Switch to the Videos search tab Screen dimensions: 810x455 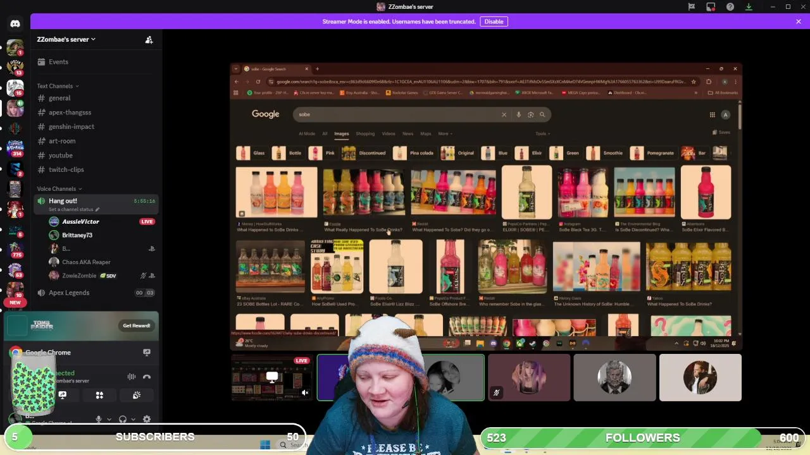(389, 133)
